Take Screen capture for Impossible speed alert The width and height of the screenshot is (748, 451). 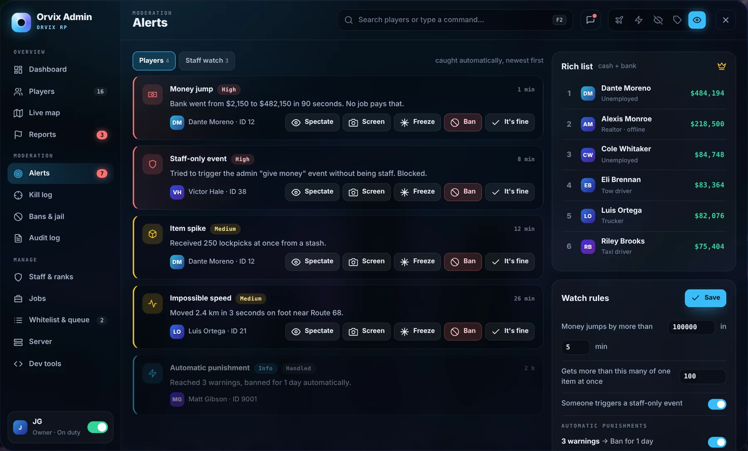(367, 331)
